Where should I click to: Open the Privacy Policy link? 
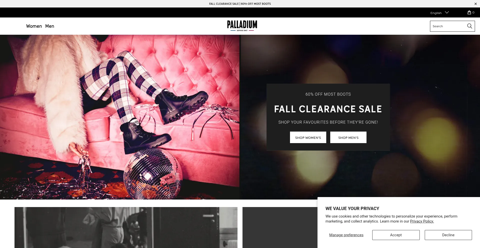pyautogui.click(x=422, y=221)
